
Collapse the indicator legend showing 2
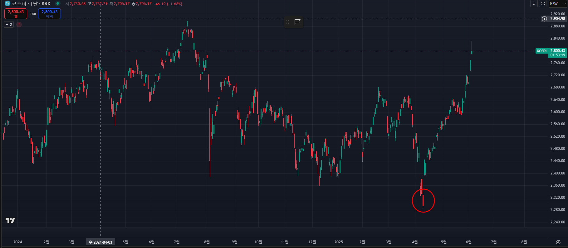(x=9, y=24)
